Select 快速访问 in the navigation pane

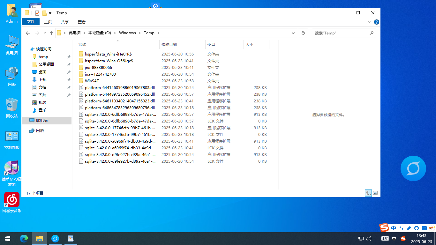pyautogui.click(x=43, y=49)
